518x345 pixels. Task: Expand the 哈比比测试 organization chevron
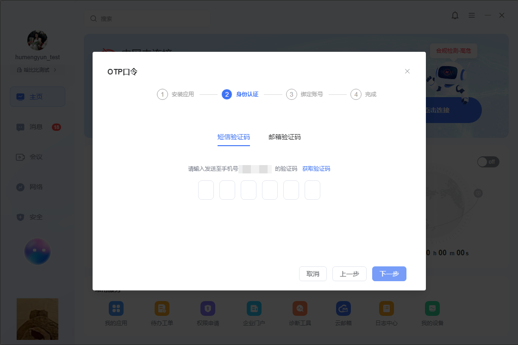coord(55,70)
